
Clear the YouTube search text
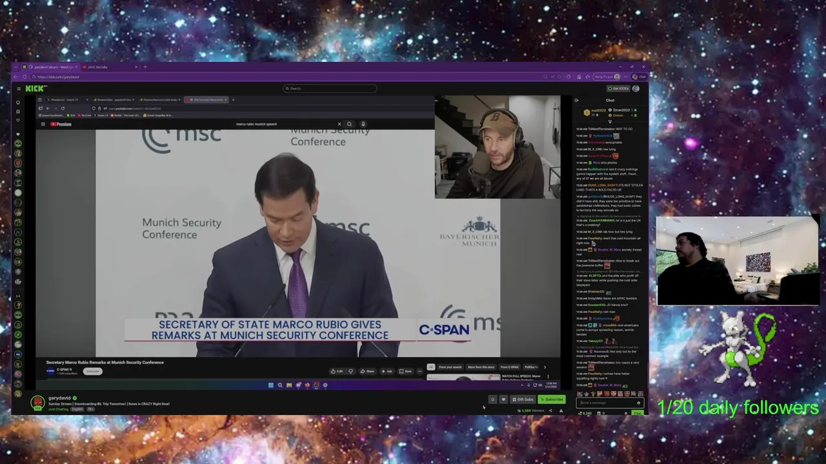coord(339,124)
